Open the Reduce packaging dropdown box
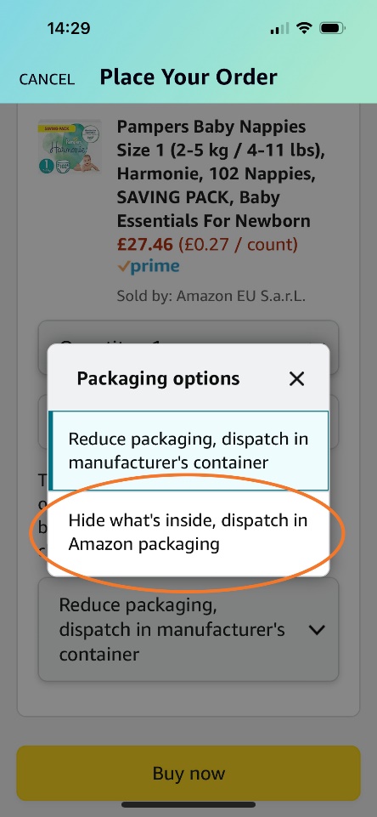Viewport: 377px width, 817px height. pos(188,629)
